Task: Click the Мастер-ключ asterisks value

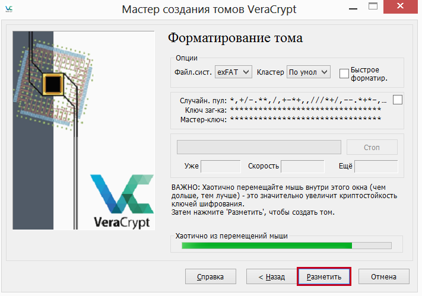Action: point(306,119)
